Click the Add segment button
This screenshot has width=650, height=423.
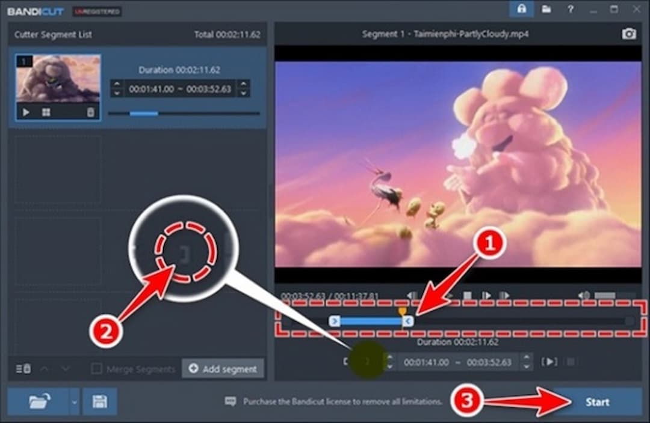click(x=223, y=368)
